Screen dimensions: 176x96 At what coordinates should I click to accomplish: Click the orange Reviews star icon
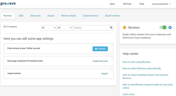point(124,27)
